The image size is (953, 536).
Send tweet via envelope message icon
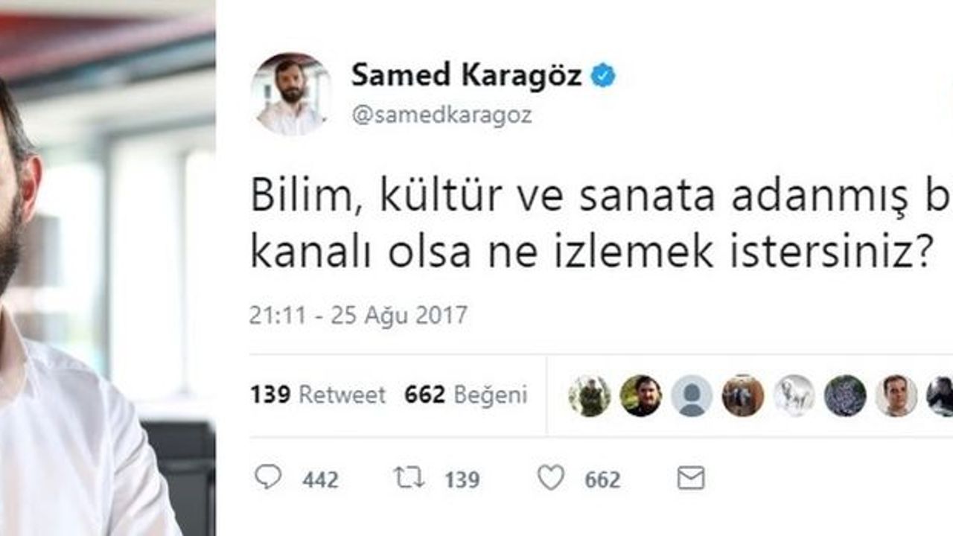[x=691, y=478]
